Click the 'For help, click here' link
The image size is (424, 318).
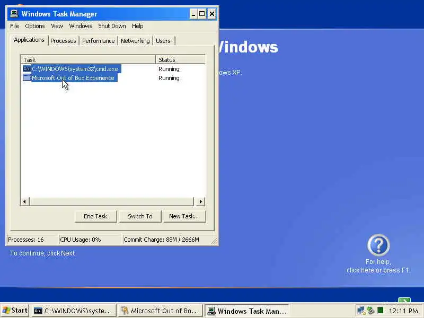(x=378, y=266)
